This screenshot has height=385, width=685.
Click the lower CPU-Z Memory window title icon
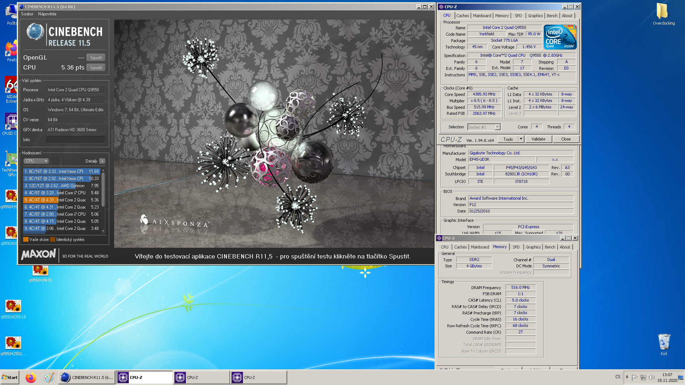tap(439, 238)
